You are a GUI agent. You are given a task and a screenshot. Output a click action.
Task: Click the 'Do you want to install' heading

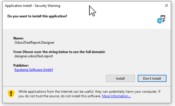pyautogui.click(x=37, y=16)
